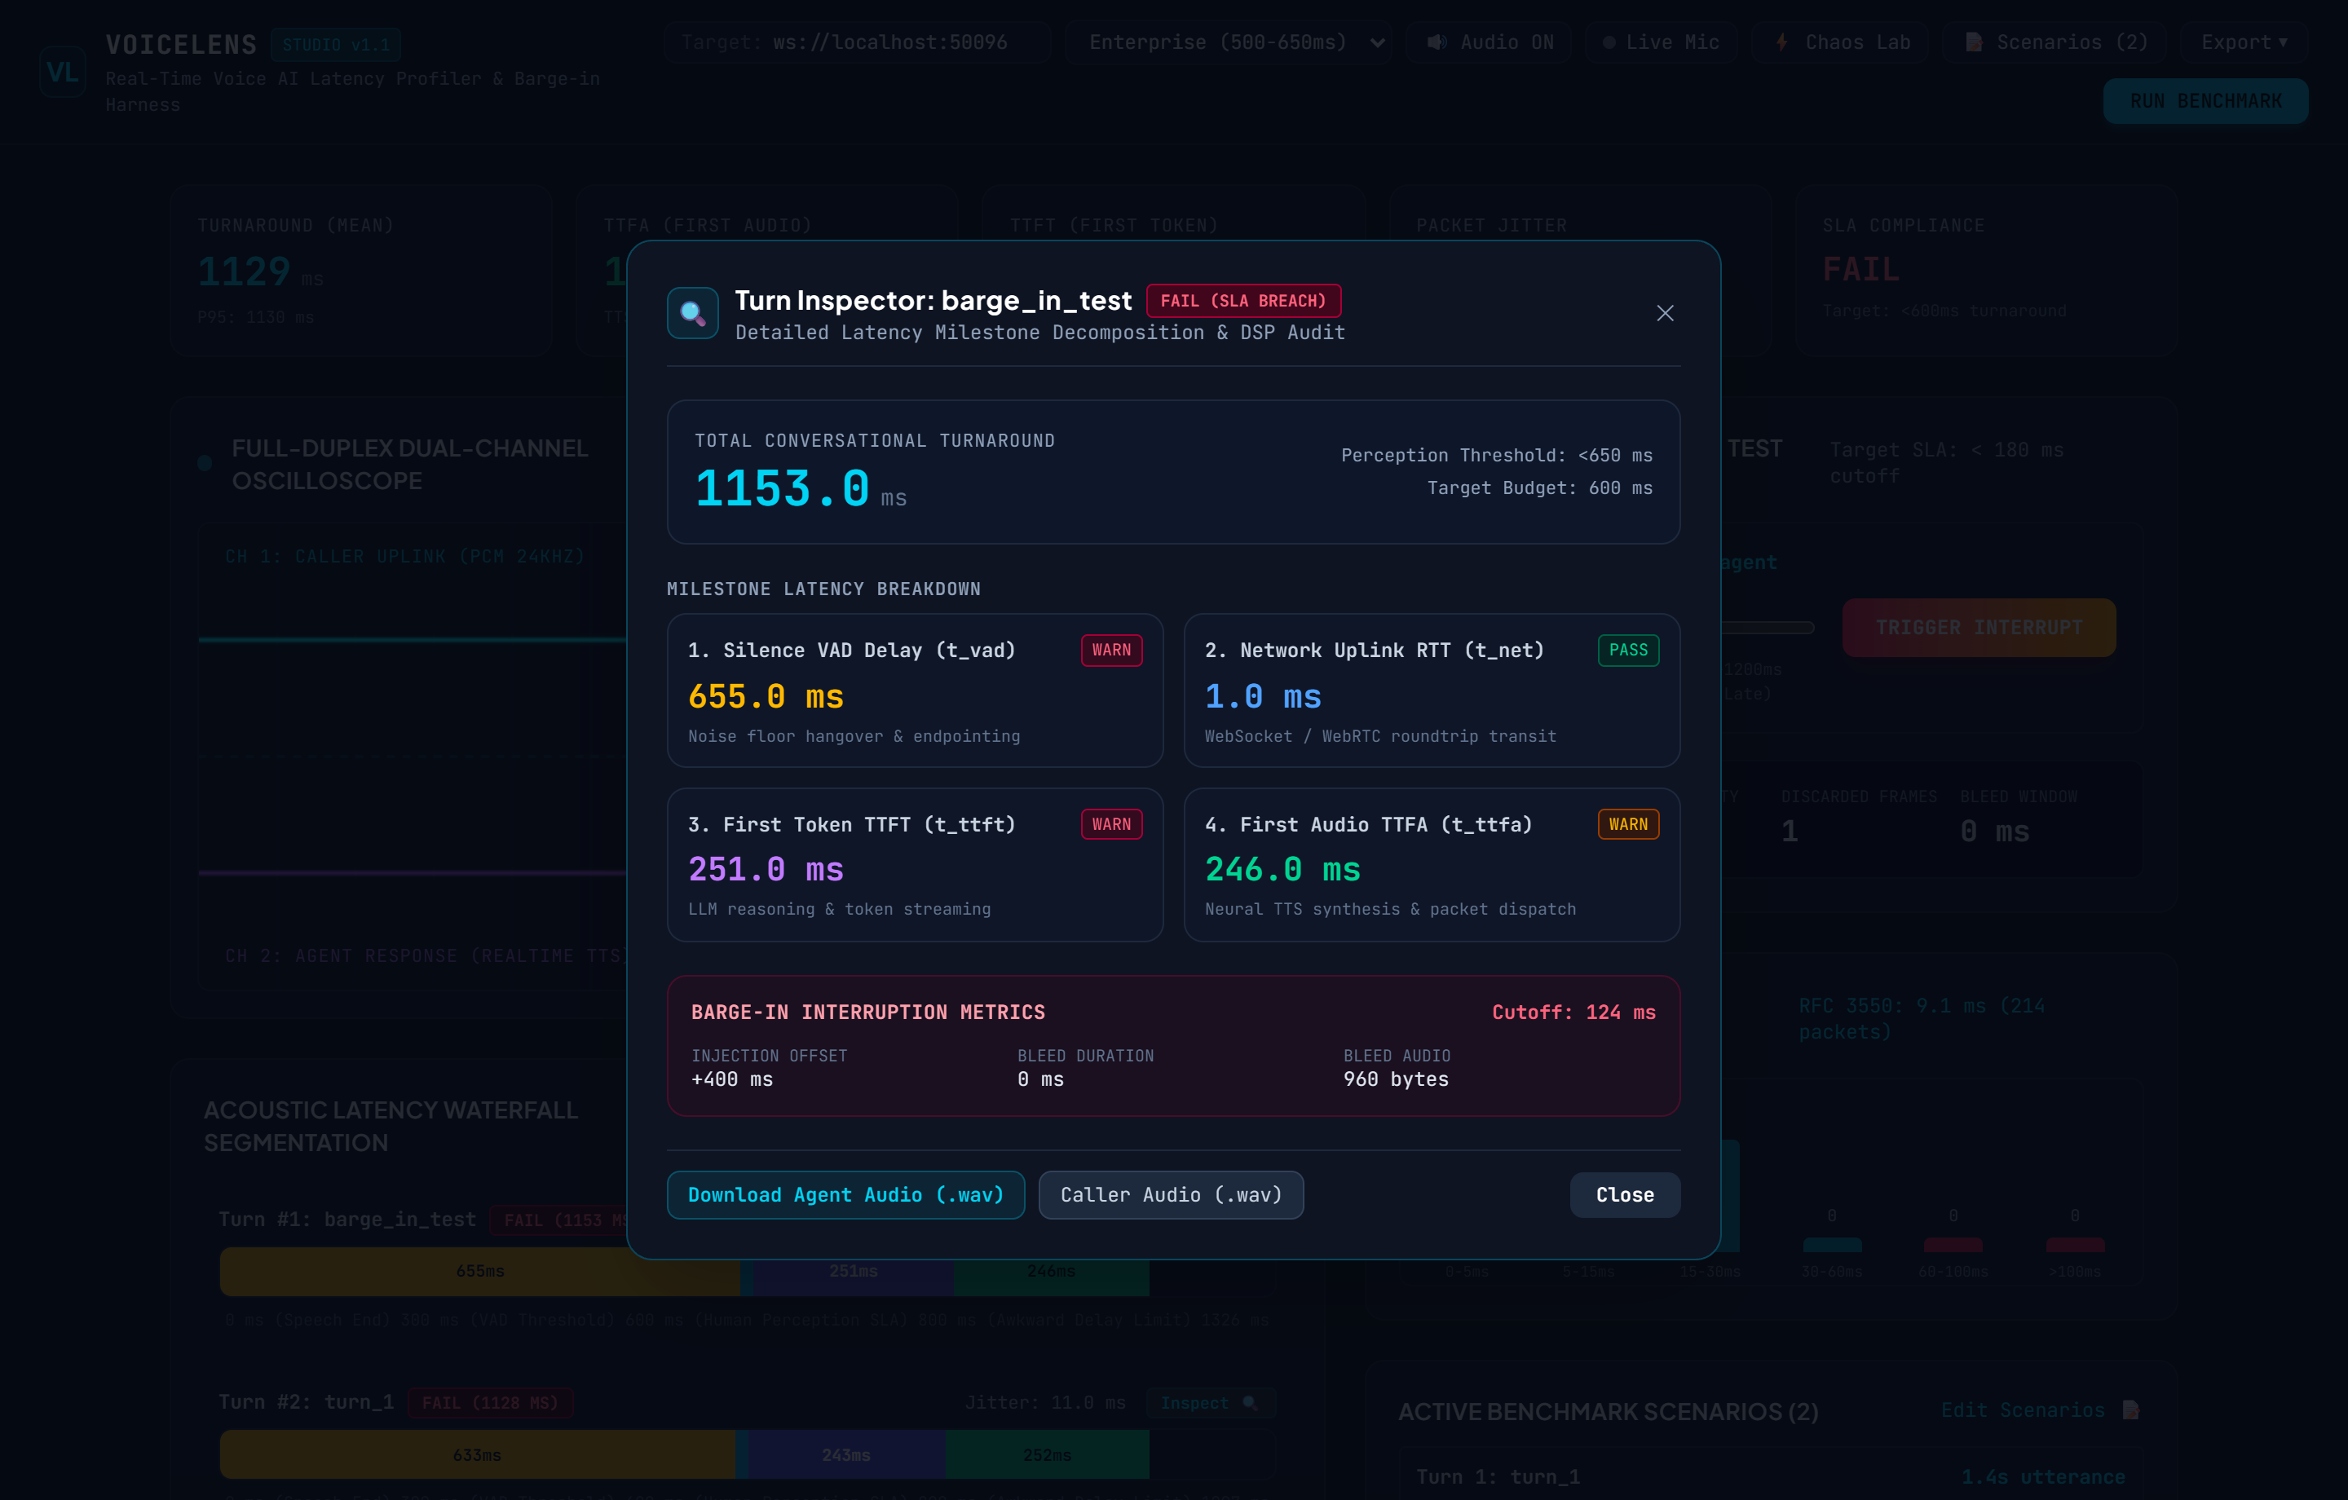Screen dimensions: 2348x1500
Task: Click Inspect link for Turn #2 turn_1
Action: 1209,1402
